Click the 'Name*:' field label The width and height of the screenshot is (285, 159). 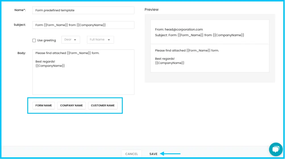point(20,10)
